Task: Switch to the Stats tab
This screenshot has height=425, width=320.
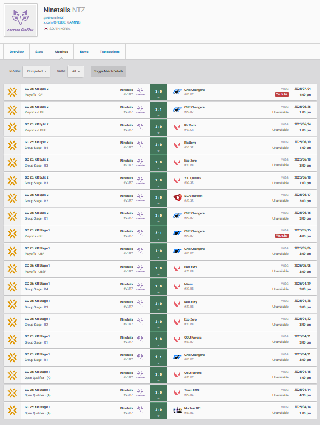Action: pos(39,52)
